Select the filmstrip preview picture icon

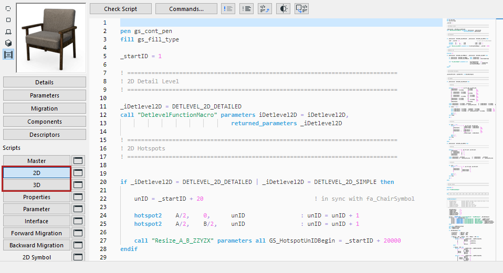[x=8, y=54]
